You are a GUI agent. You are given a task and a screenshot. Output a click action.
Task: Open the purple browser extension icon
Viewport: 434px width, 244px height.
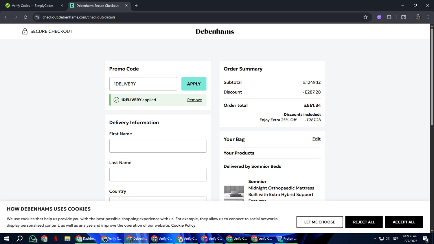[379, 17]
